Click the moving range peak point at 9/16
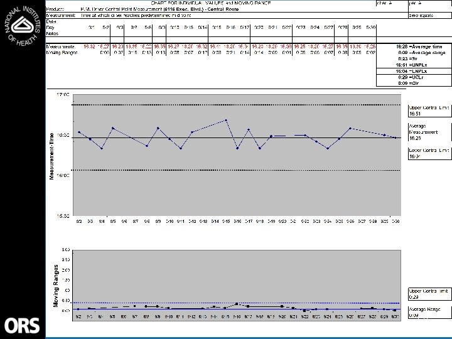The image size is (452, 339). pos(237,304)
